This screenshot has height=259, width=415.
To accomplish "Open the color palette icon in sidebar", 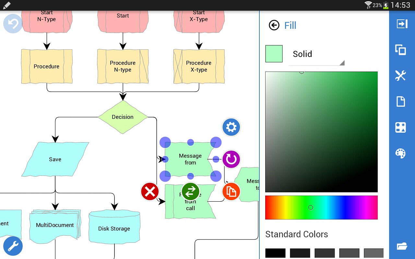I will click(400, 153).
